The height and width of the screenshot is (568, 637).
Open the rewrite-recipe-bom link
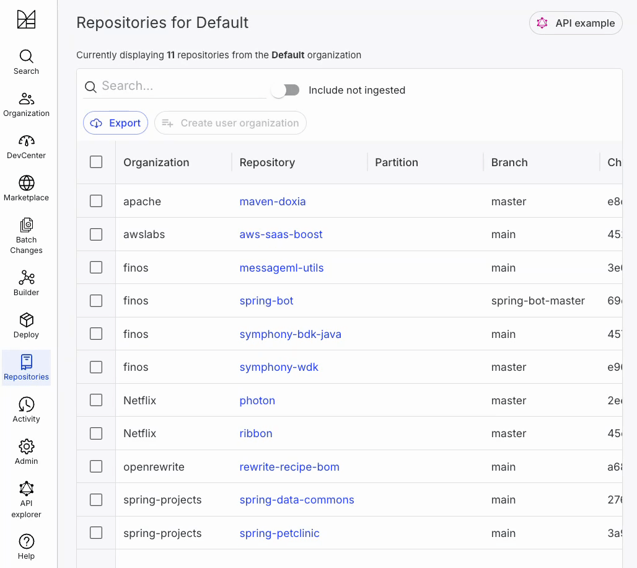[x=289, y=467]
